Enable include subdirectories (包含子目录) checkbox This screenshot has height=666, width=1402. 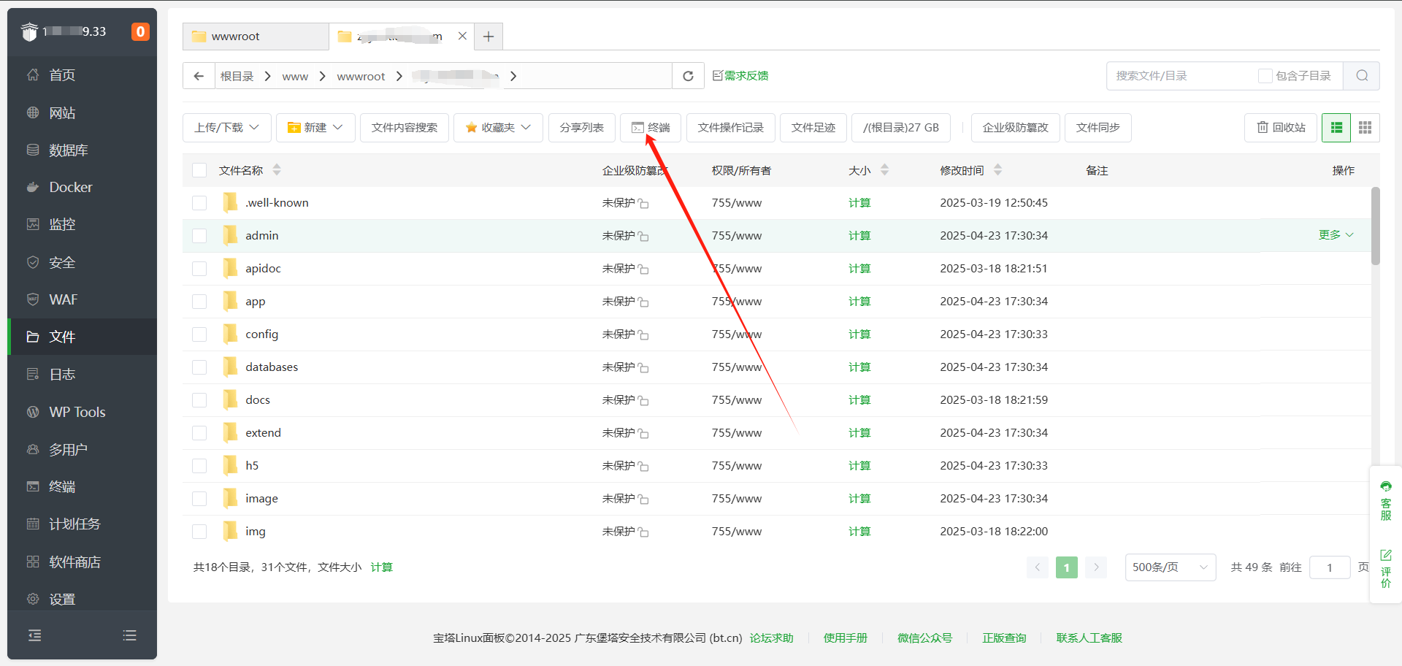[x=1265, y=76]
